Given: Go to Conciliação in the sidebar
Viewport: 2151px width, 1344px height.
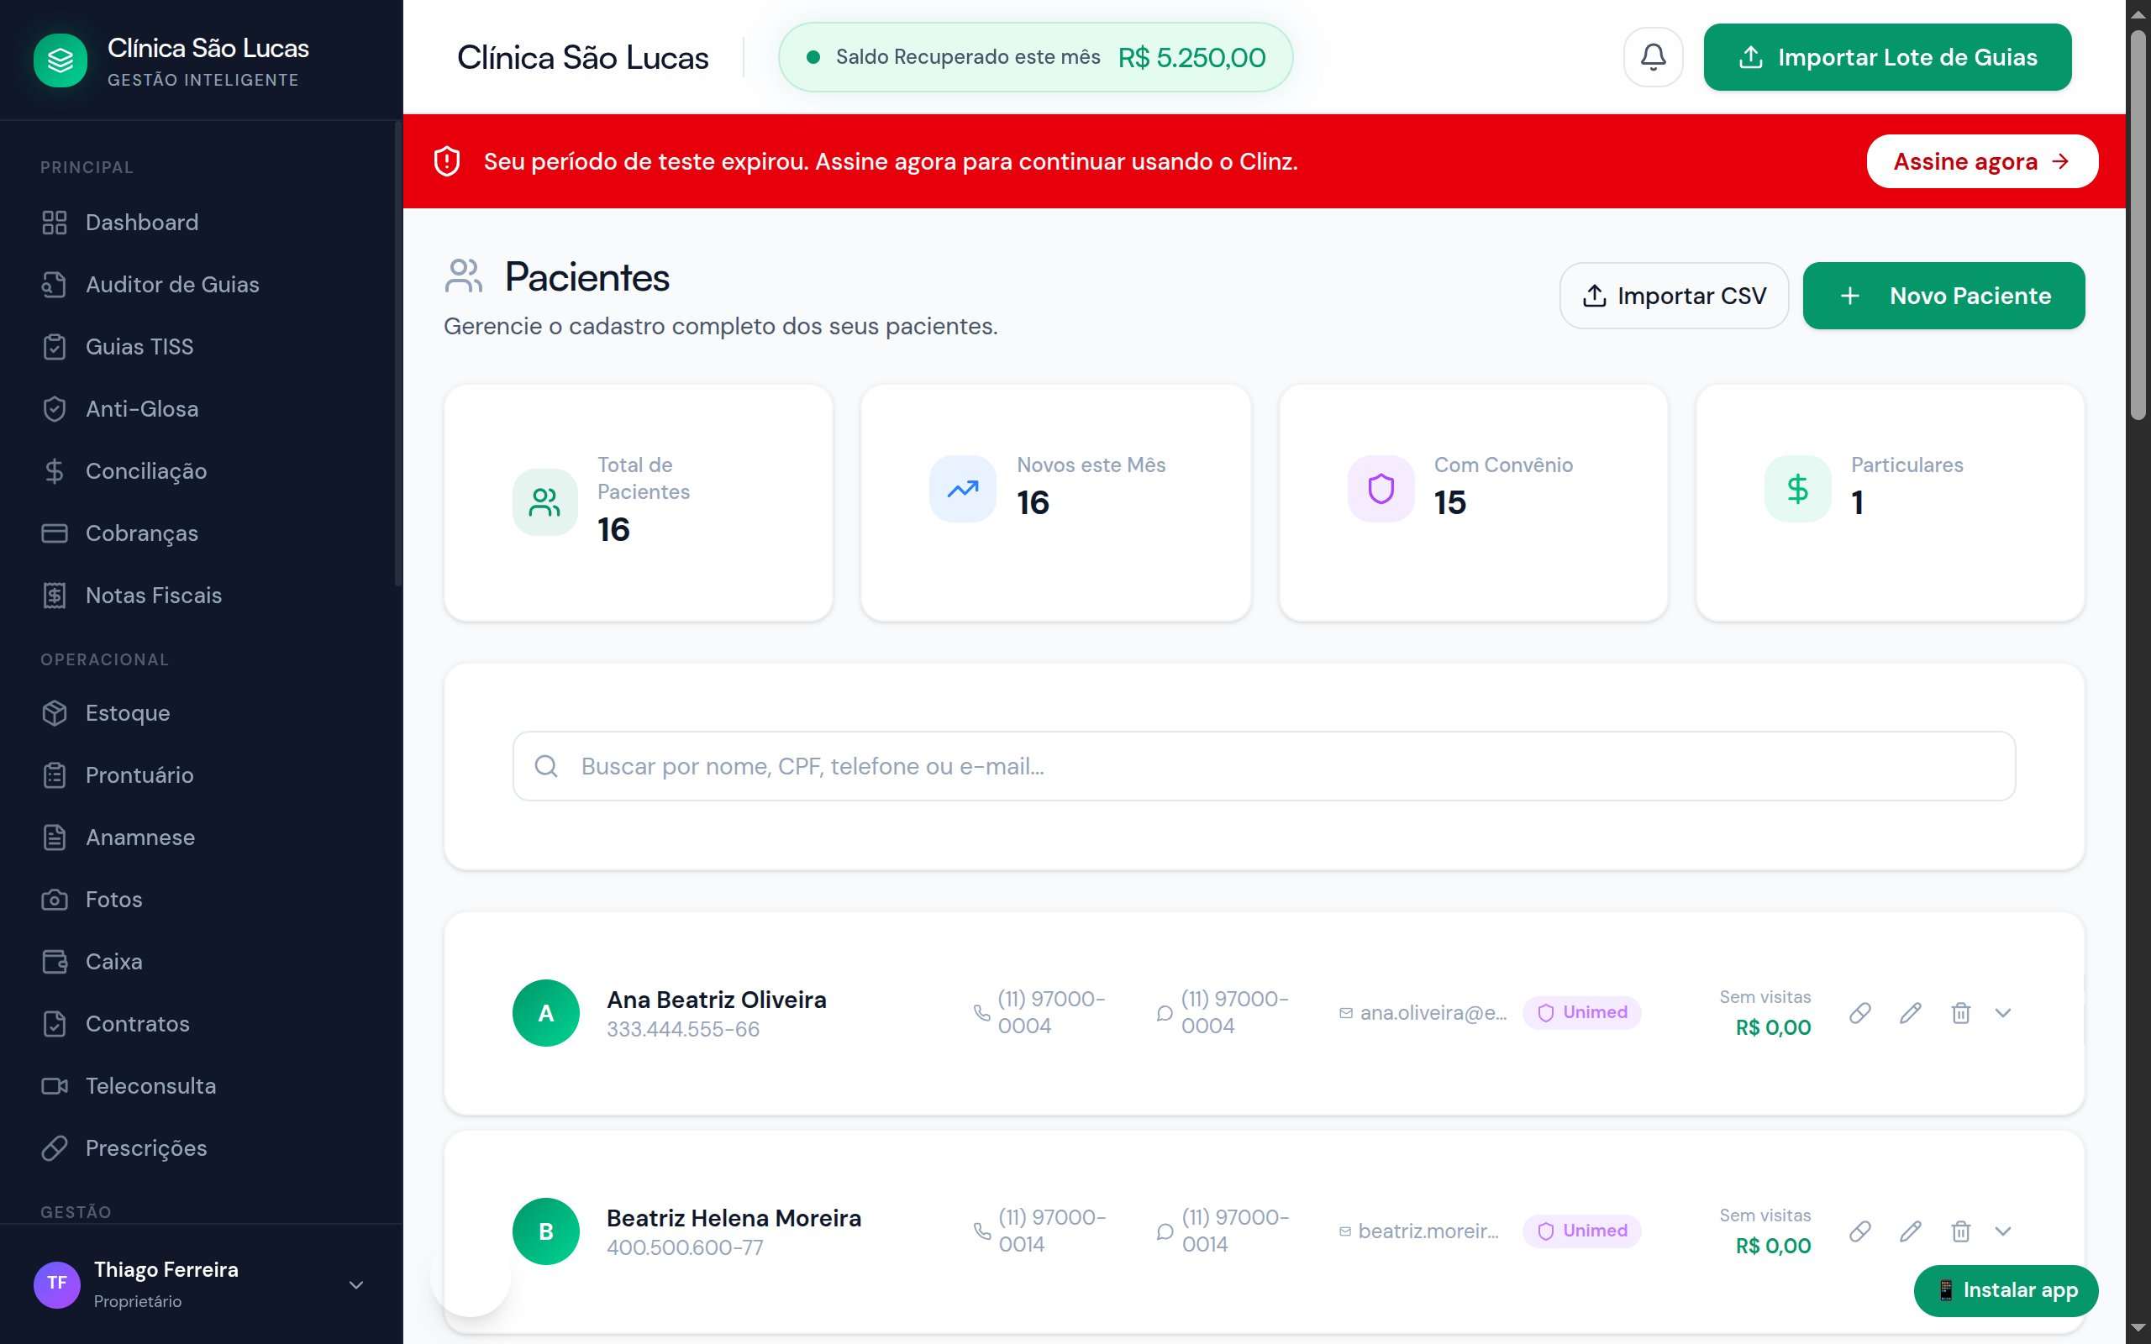Looking at the screenshot, I should [x=145, y=471].
